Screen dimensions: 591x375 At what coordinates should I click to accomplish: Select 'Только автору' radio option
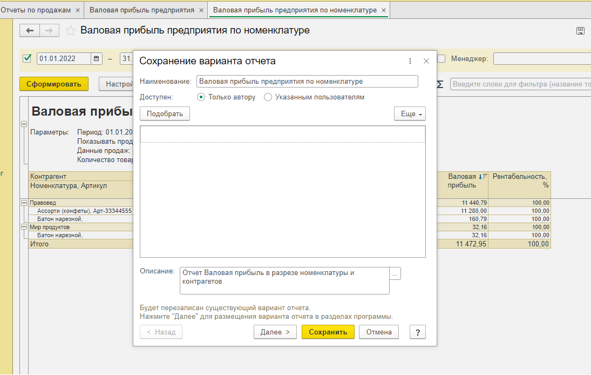point(201,97)
